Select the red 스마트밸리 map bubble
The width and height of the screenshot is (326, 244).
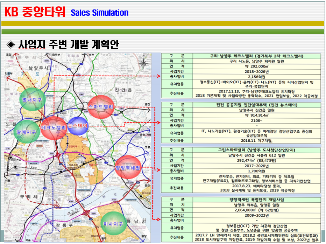click(101, 107)
